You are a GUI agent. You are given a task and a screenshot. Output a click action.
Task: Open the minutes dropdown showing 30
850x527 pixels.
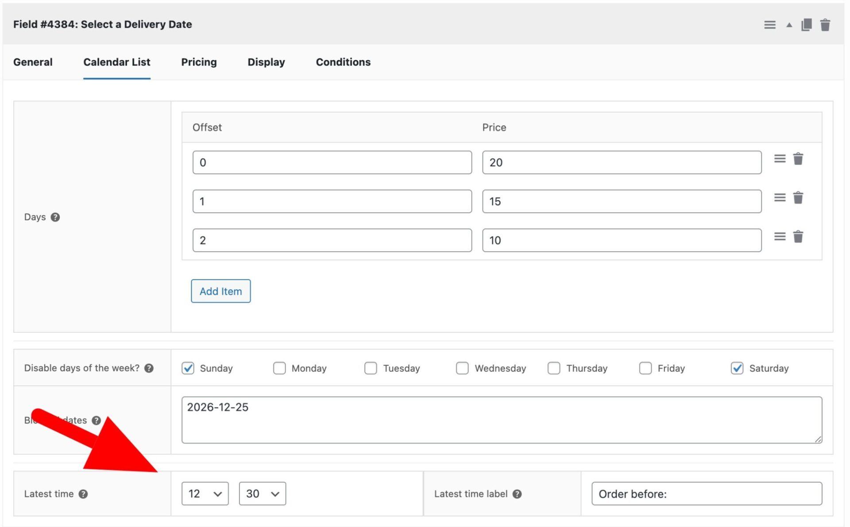point(262,493)
